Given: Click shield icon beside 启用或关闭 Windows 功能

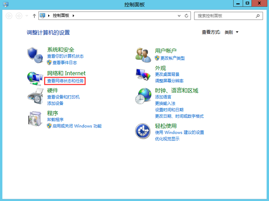Looking at the screenshot, I should [x=49, y=126].
